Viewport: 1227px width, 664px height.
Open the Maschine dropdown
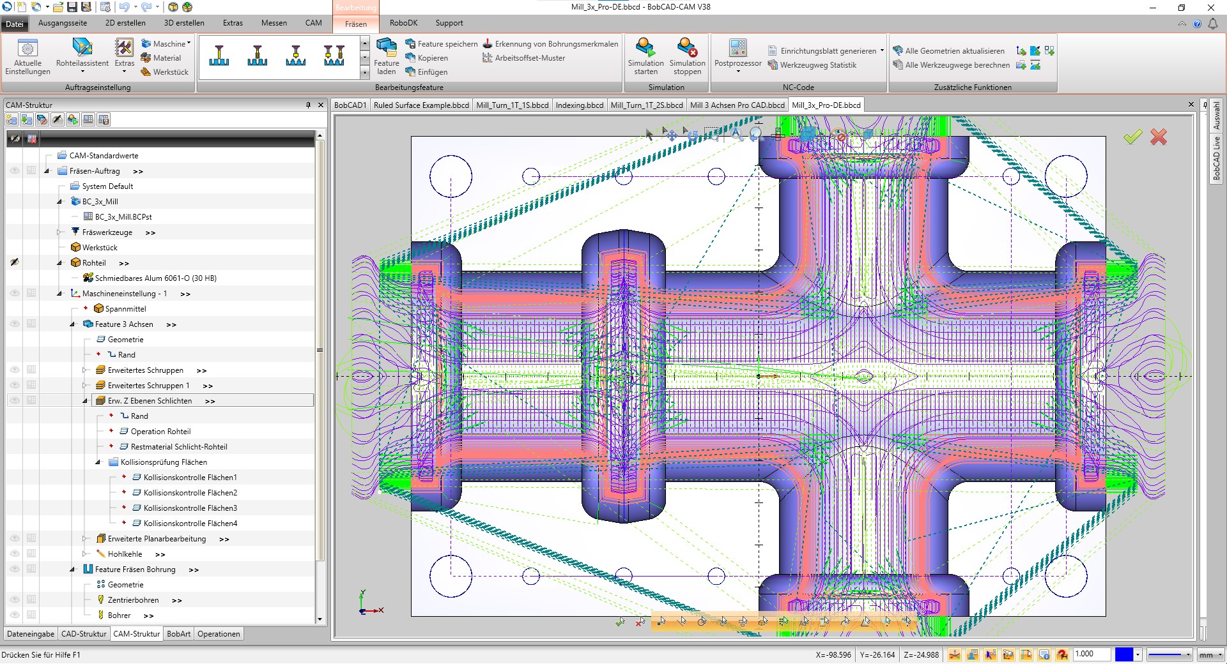point(166,44)
